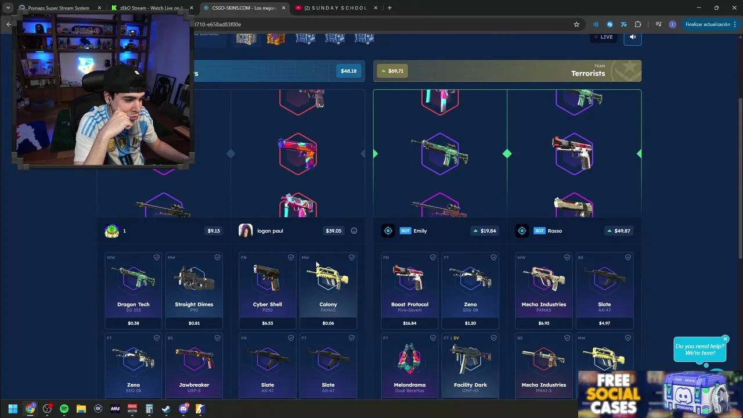Viewport: 743px width, 418px height.
Task: Open the Chrome three-dot menu
Action: [x=735, y=24]
